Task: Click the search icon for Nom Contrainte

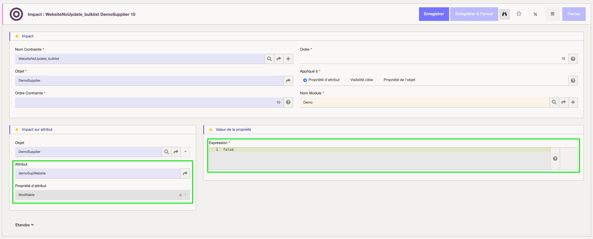Action: 269,59
